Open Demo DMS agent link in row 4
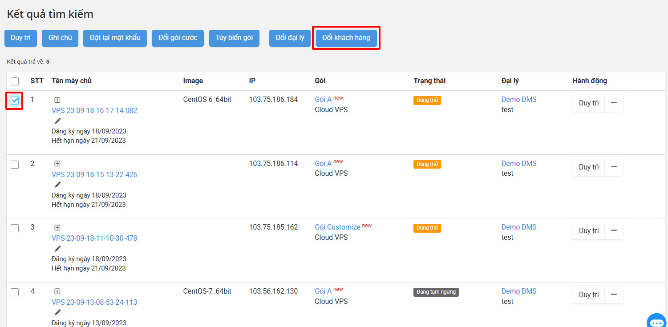Screen dimensions: 668x327 519,291
